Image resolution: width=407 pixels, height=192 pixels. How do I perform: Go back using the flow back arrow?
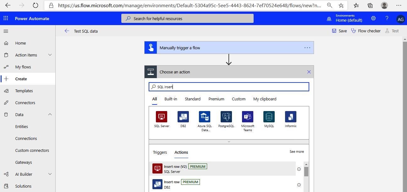[67, 31]
